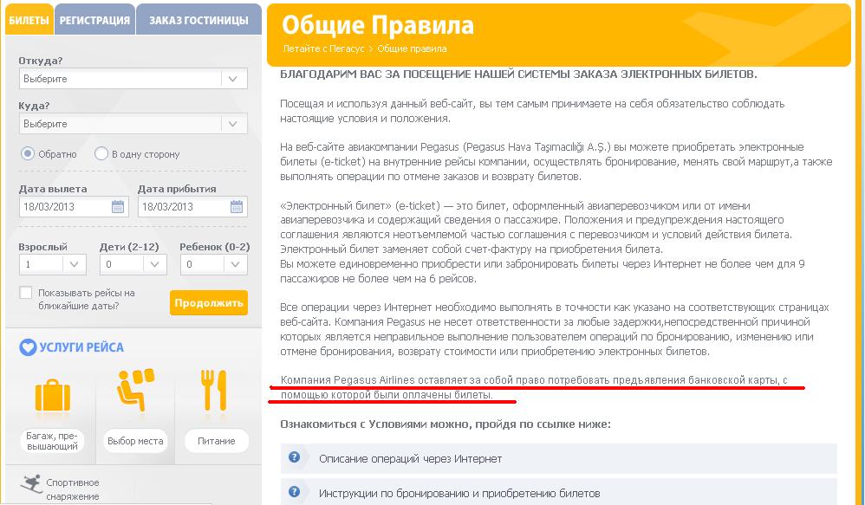The width and height of the screenshot is (865, 505).
Task: Click question icon beside Инструкции по бронированию
Action: tap(295, 491)
